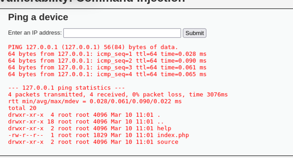Click the 'rtt min/avg/max/mdev' line
The height and width of the screenshot is (158, 293).
click(x=95, y=101)
